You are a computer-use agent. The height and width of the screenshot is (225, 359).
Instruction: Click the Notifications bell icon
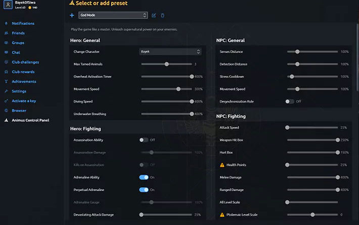[x=6, y=23]
